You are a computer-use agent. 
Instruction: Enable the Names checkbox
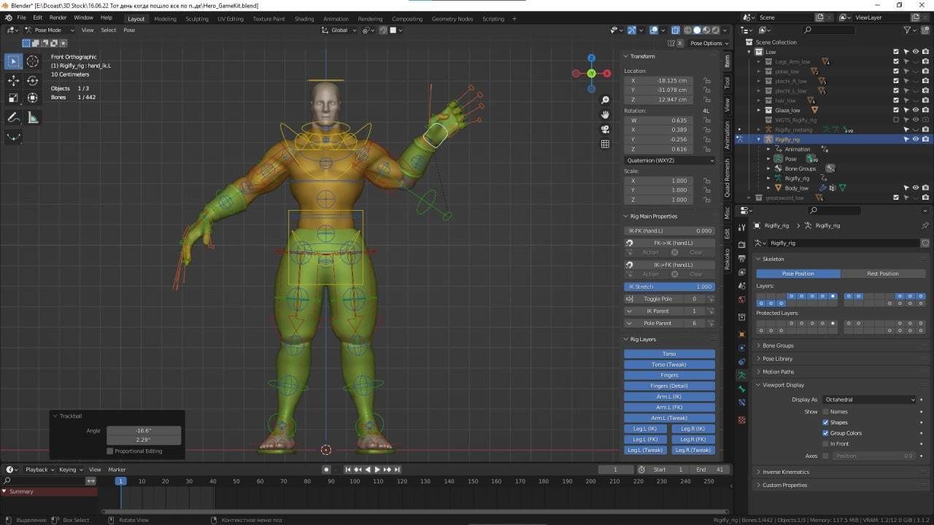825,411
